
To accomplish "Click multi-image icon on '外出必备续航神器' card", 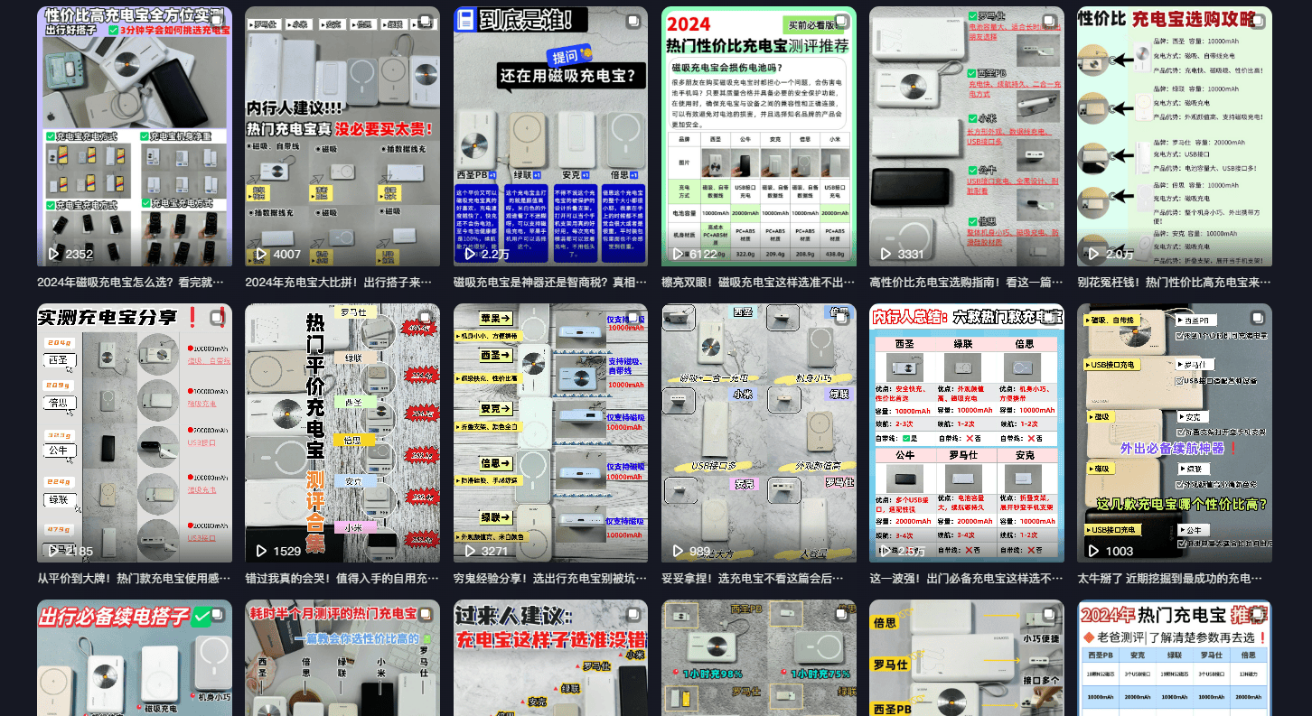I will (x=1258, y=318).
